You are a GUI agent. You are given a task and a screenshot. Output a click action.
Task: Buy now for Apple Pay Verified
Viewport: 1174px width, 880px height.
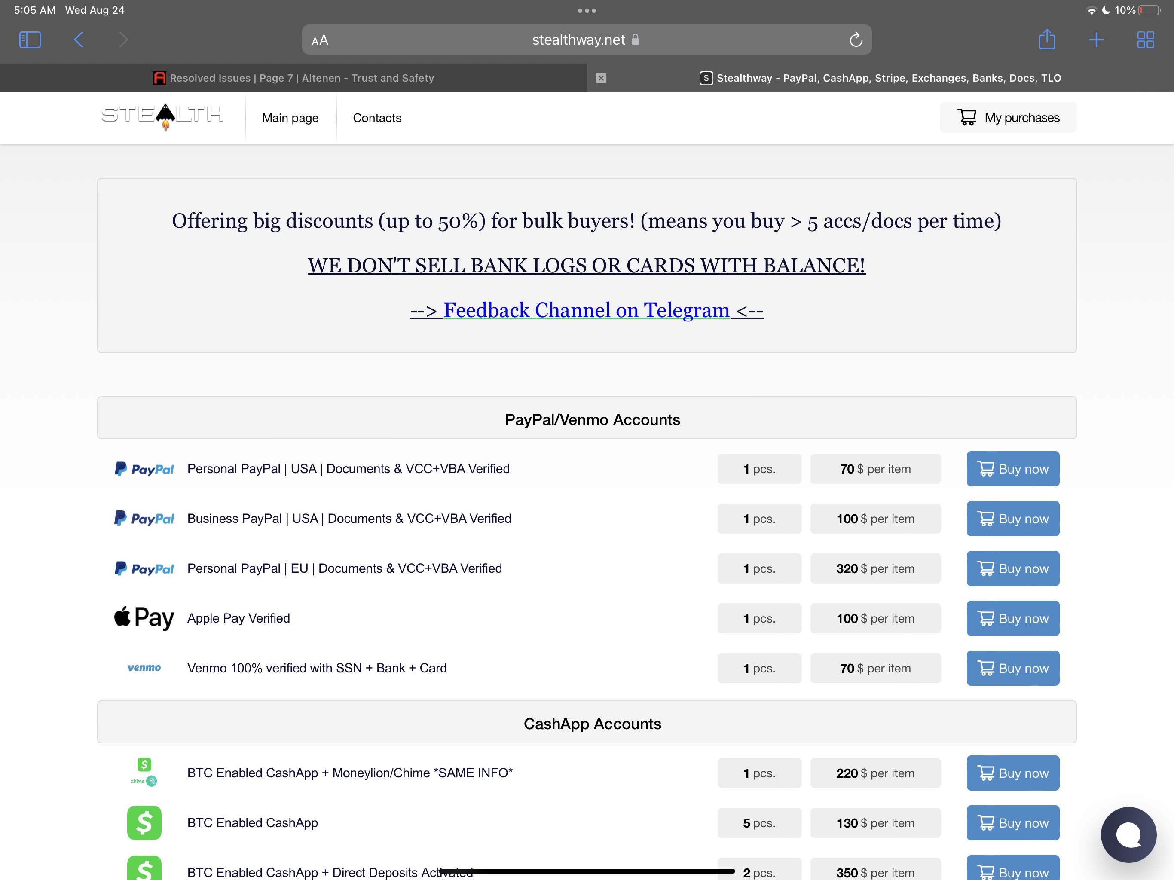[1012, 618]
